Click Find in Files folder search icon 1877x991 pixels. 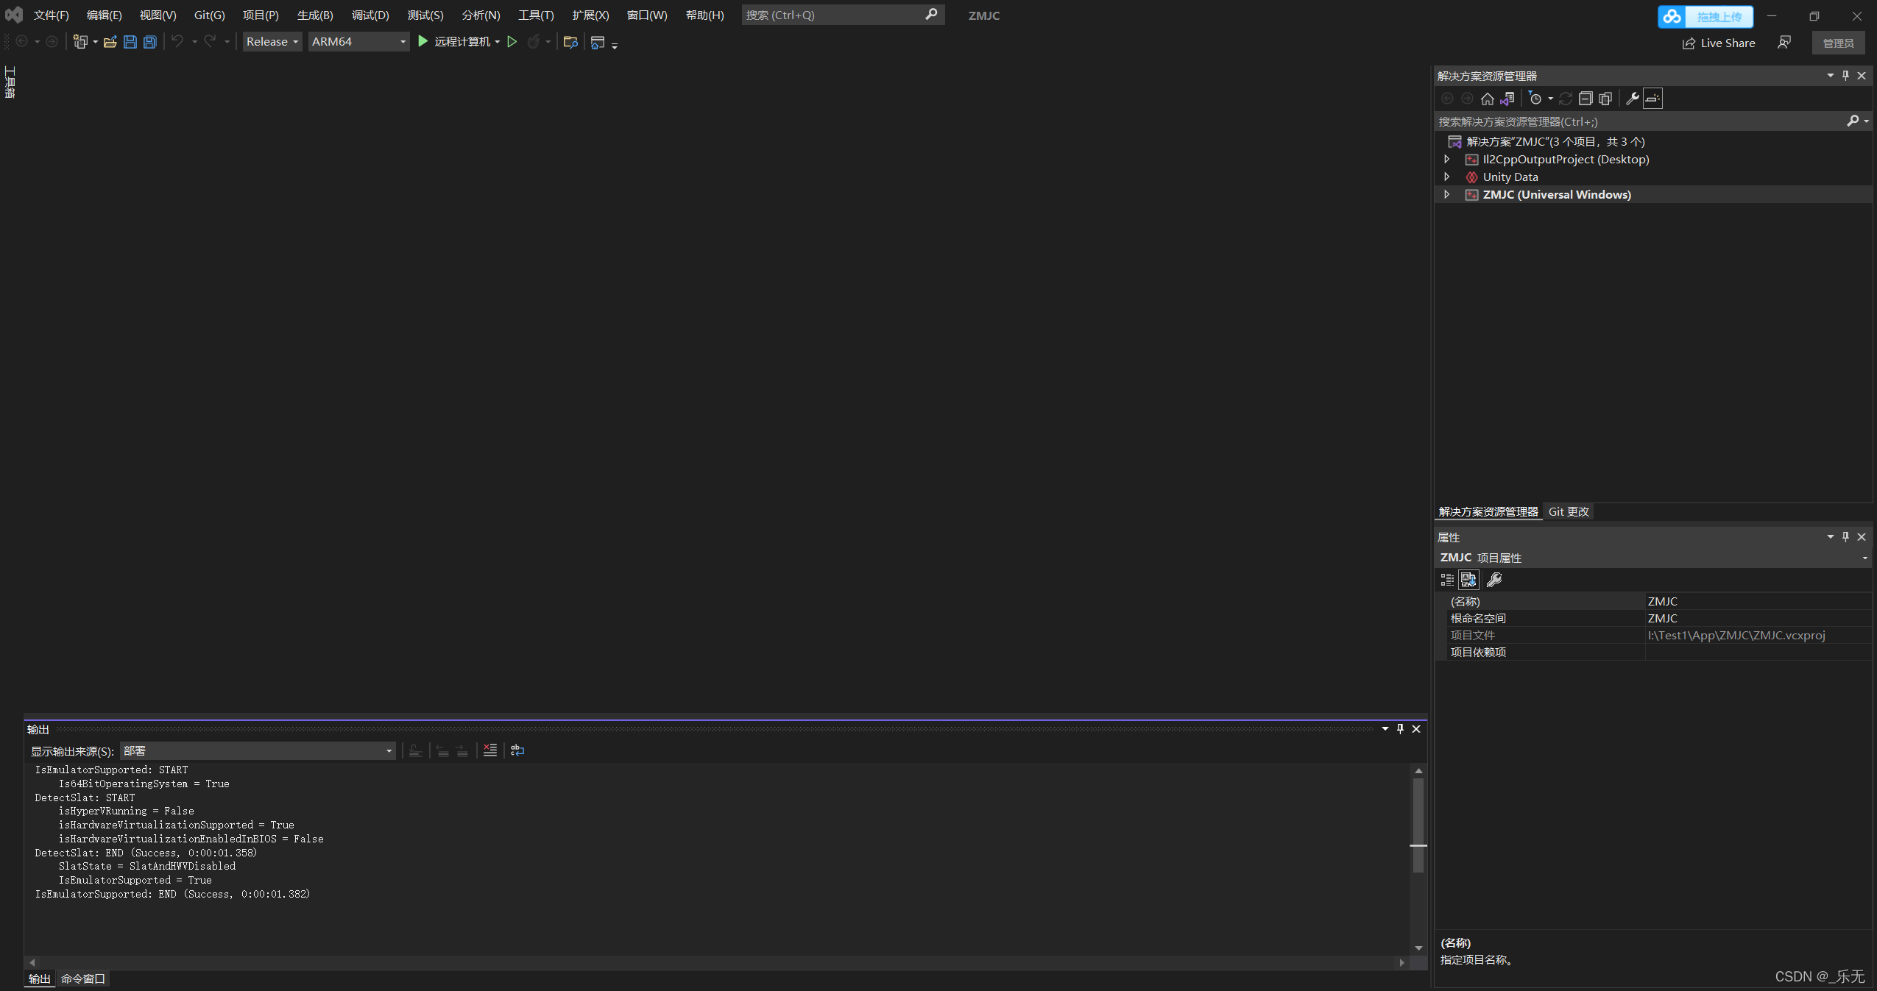[x=570, y=42]
